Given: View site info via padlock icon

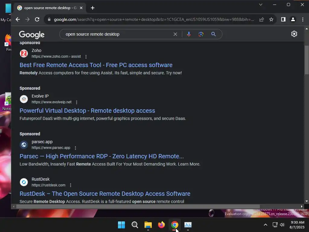Looking at the screenshot, I should point(49,19).
